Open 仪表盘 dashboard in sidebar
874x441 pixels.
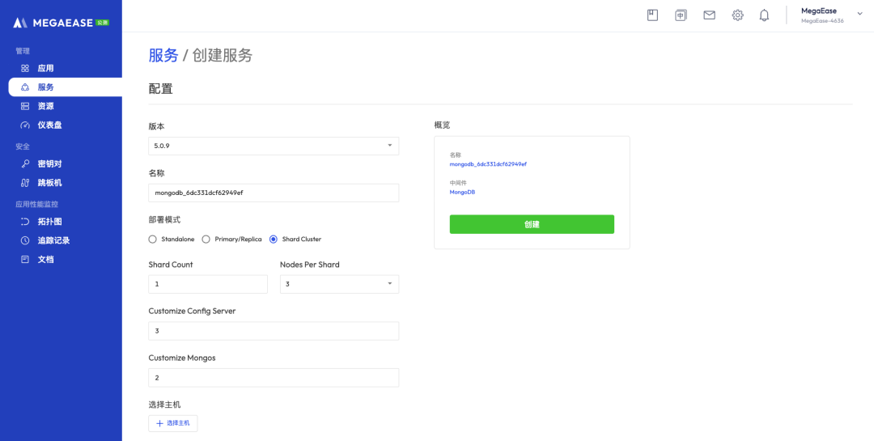coord(49,125)
